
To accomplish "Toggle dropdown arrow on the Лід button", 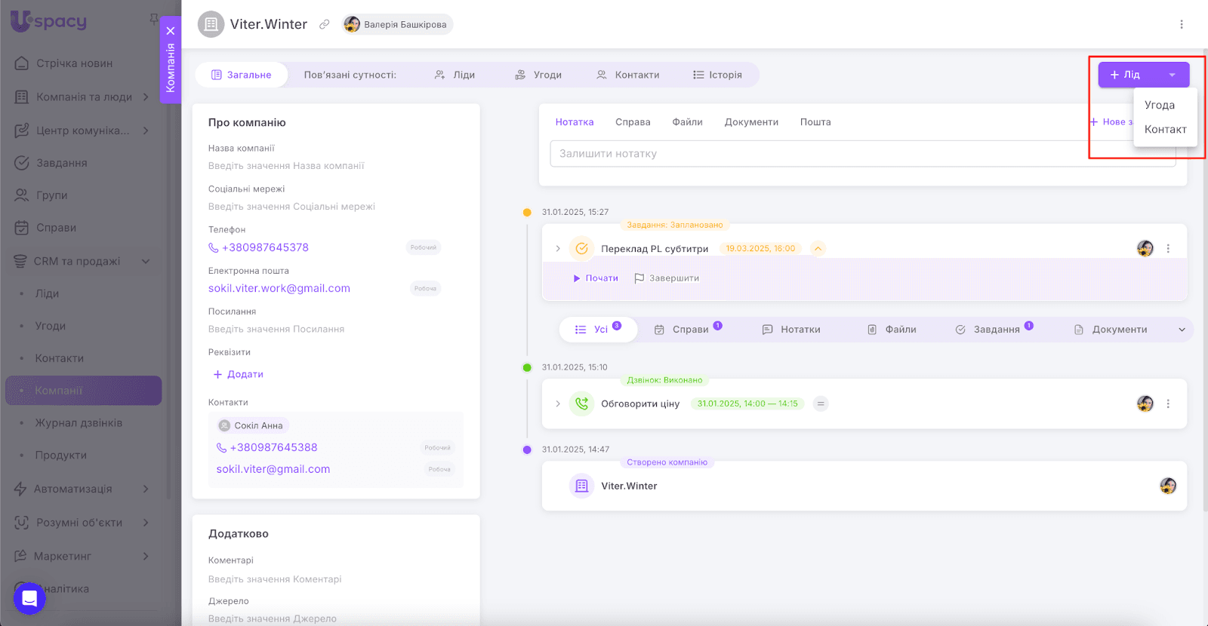I will point(1172,75).
